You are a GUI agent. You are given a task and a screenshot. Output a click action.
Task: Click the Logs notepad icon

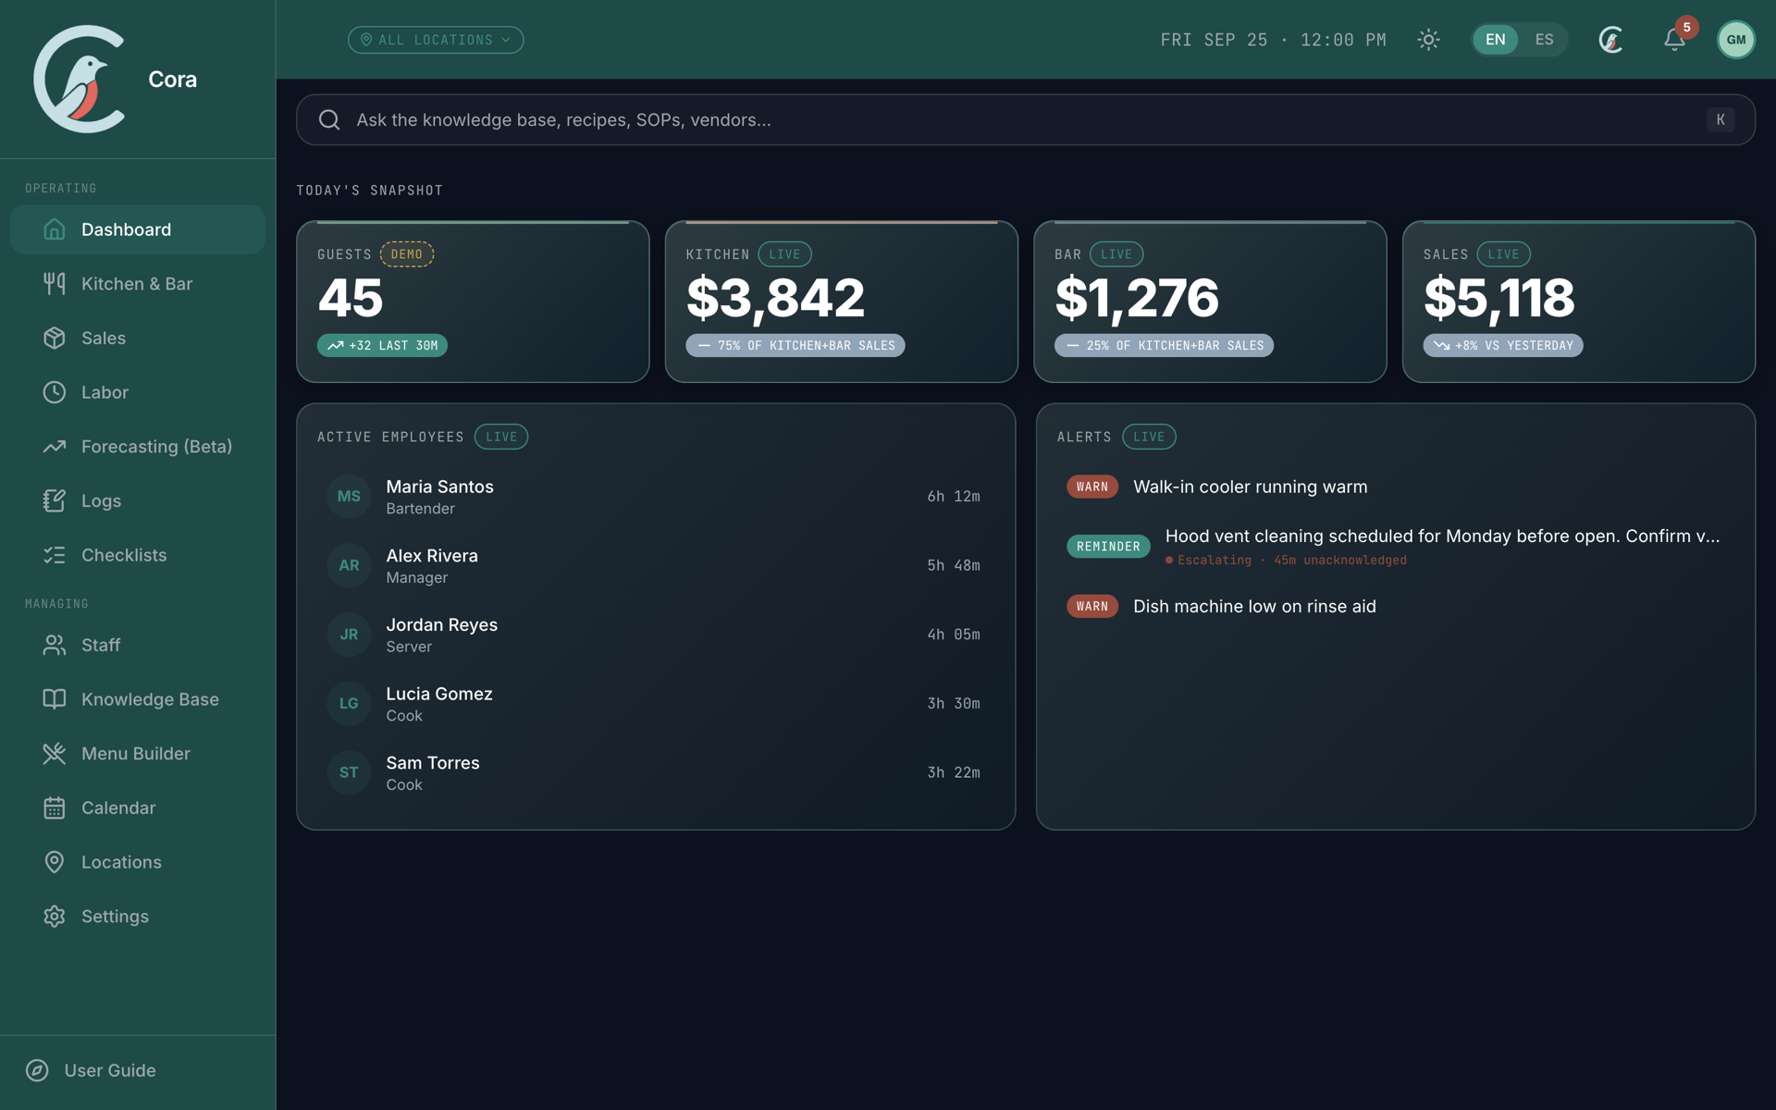55,500
